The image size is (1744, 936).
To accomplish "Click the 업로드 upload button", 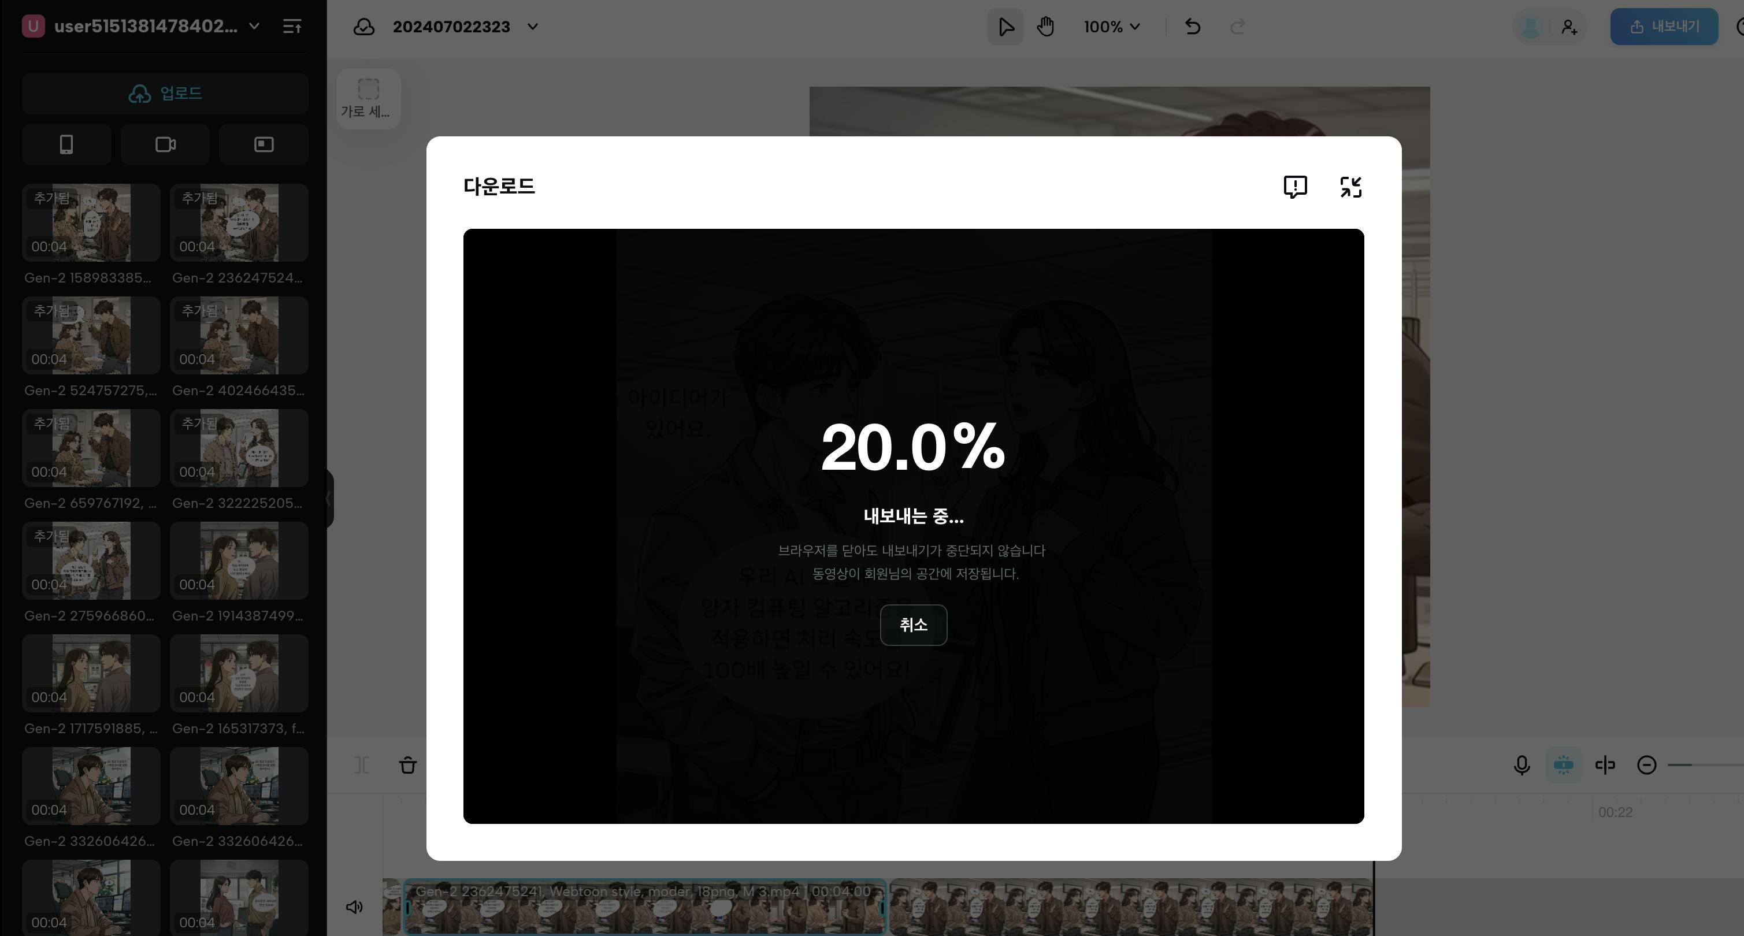I will (x=165, y=94).
